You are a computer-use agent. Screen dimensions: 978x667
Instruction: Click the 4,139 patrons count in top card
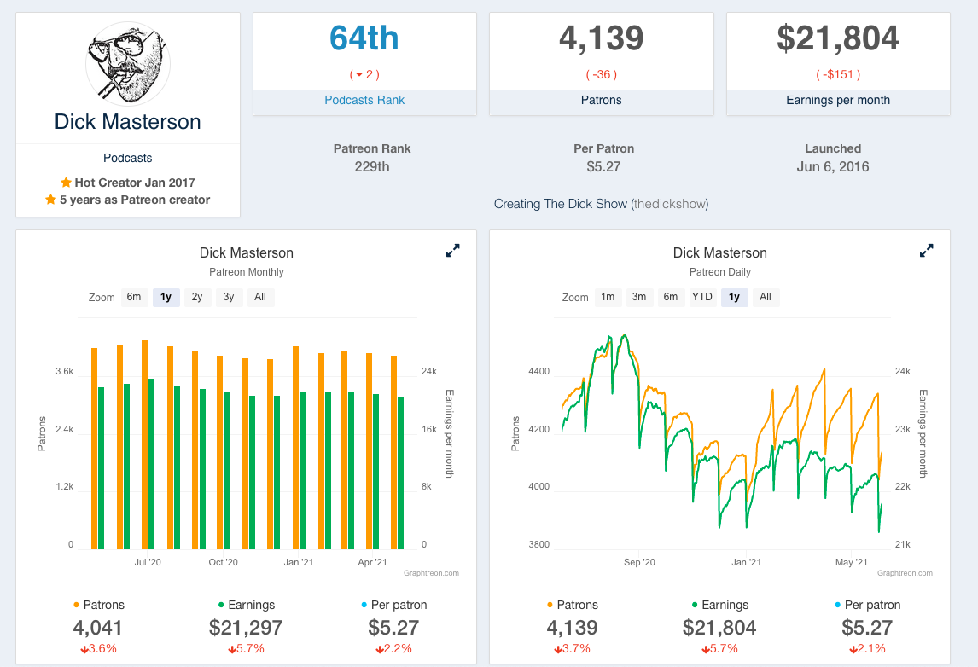tap(602, 38)
